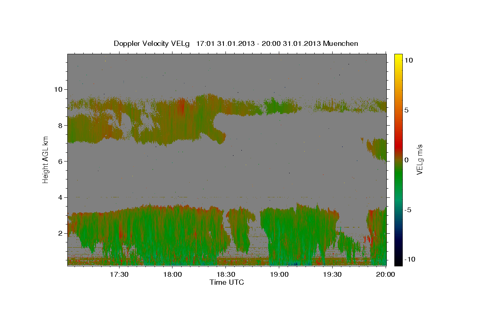Click the 18:00 time tick label
This screenshot has width=478, height=319.
(x=172, y=275)
